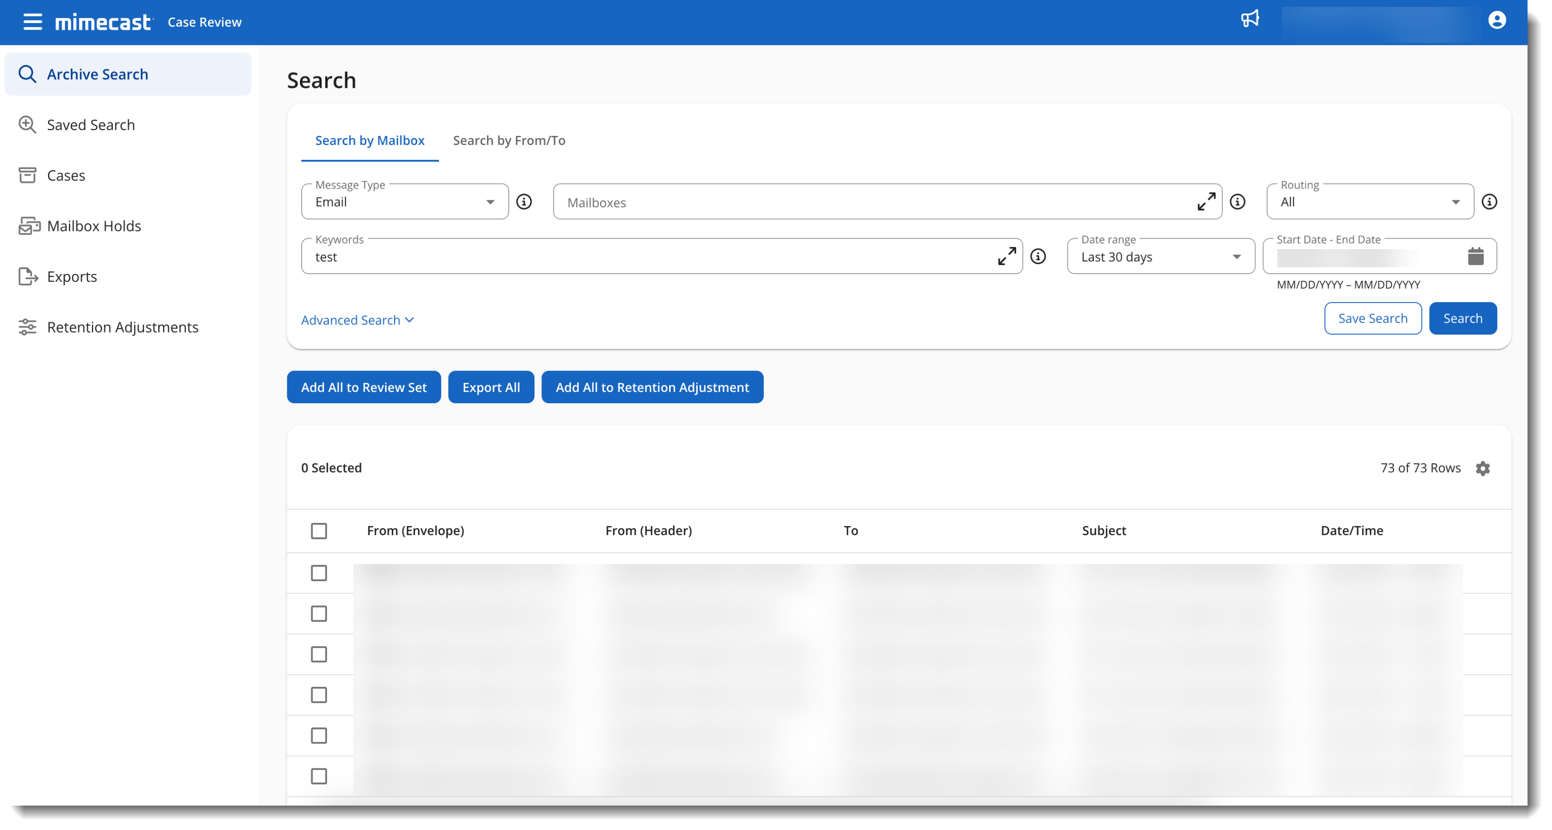
Task: Select Retention Adjustments in the sidebar
Action: click(123, 327)
